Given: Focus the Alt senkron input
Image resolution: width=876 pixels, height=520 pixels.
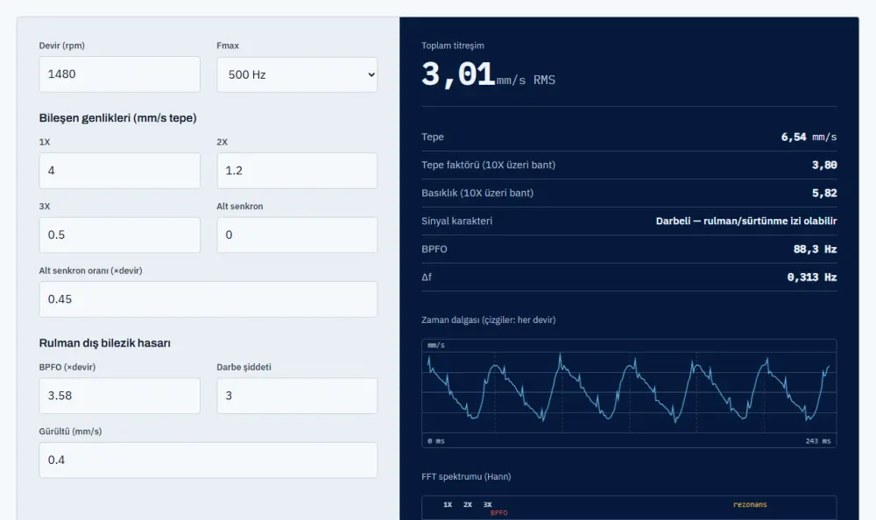Looking at the screenshot, I should (x=297, y=235).
